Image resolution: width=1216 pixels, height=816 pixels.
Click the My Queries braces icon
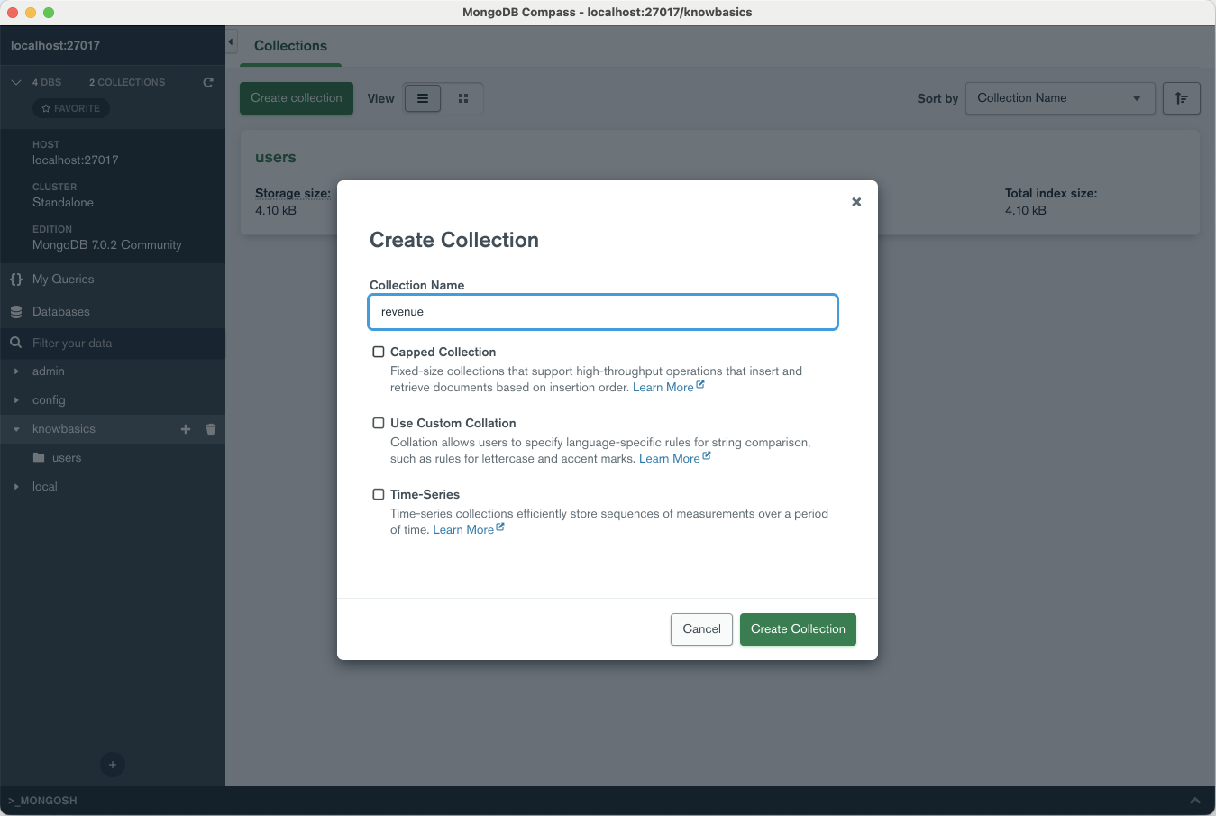[16, 280]
